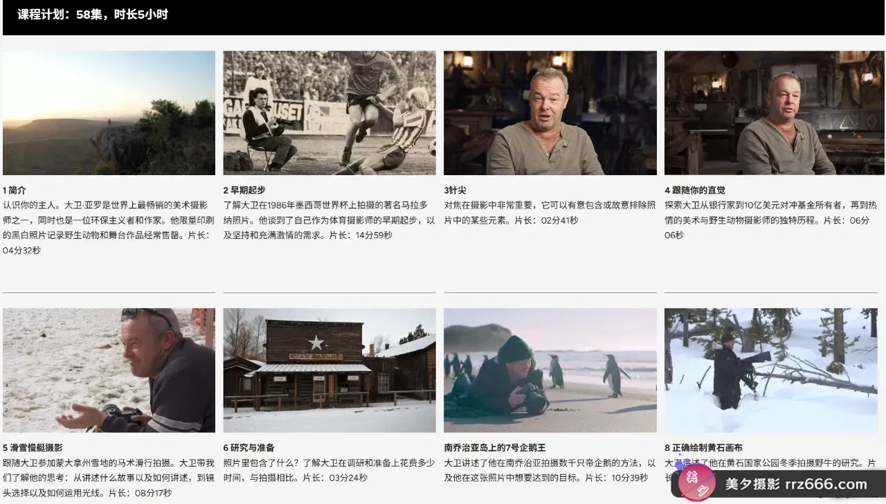Open the Yellowstone snow photographer thumbnail
This screenshot has height=504, width=886.
pos(771,370)
